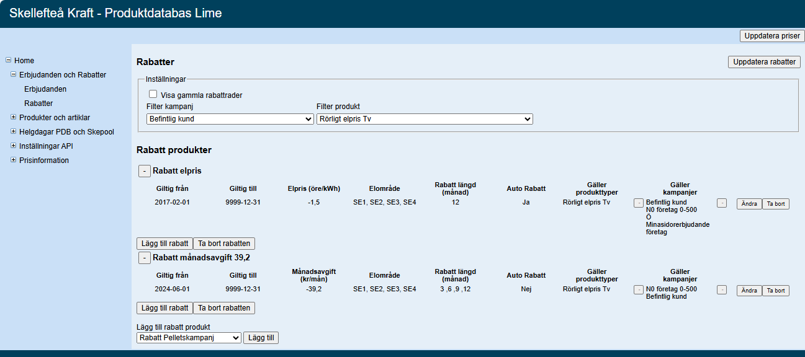Open the Filter produkt dropdown
The image size is (805, 357).
tap(425, 119)
